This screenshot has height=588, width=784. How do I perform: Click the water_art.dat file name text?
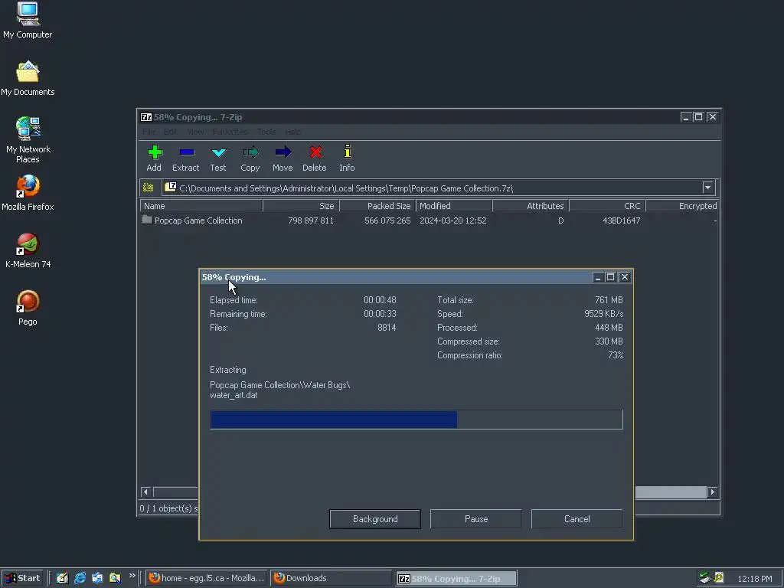click(234, 395)
